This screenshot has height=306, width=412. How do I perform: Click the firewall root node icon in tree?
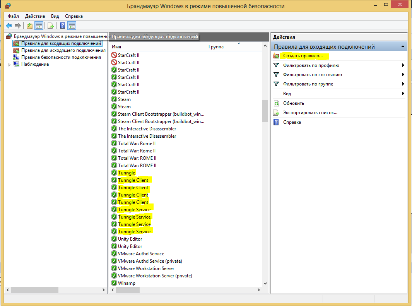coord(9,36)
